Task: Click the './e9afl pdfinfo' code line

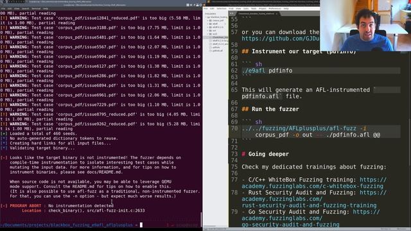Action: tap(267, 71)
